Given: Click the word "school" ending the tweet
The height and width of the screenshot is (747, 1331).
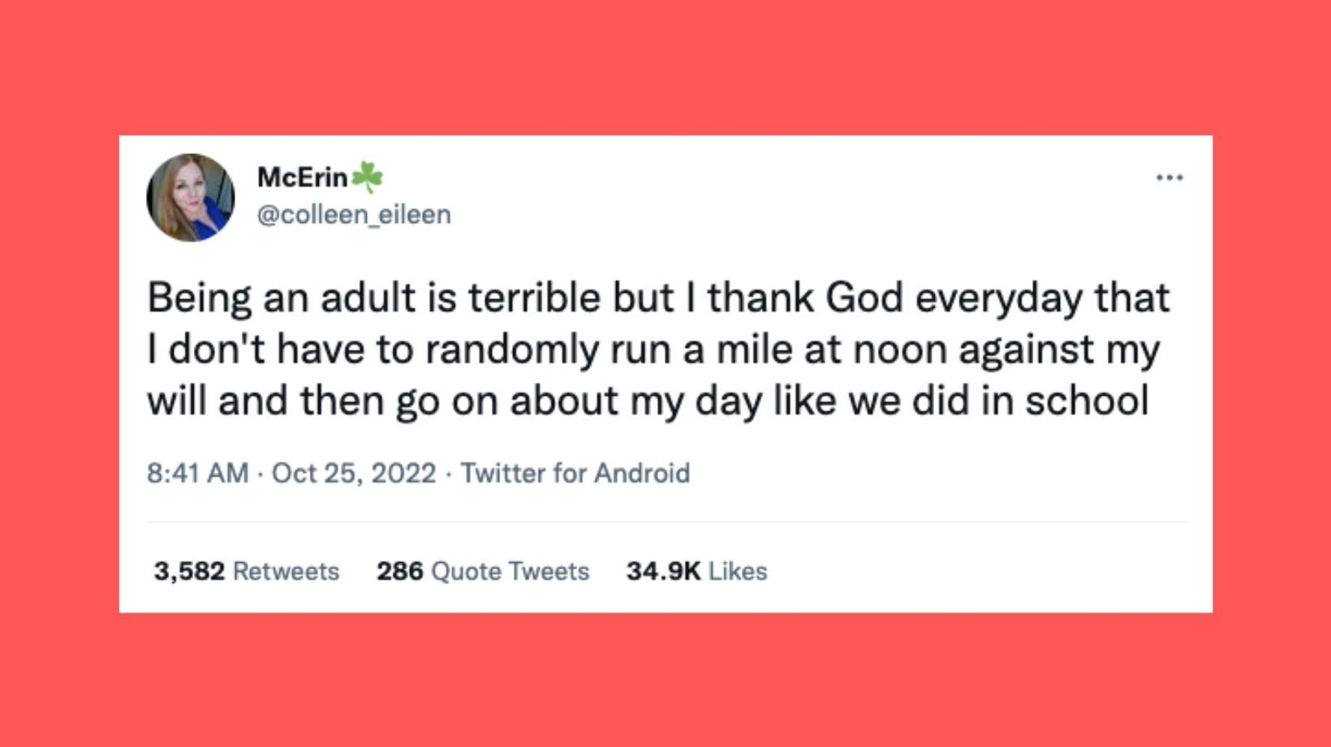Looking at the screenshot, I should pyautogui.click(x=1086, y=400).
